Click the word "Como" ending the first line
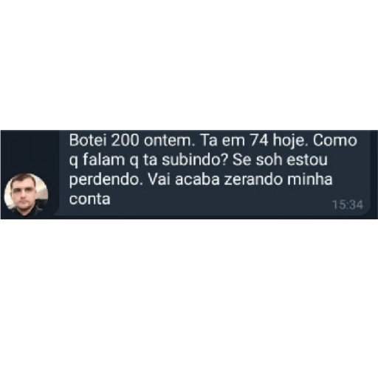Viewport: 378px width, 378px height. 335,140
